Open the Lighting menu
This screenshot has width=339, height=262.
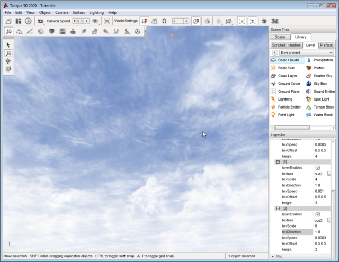pos(96,12)
